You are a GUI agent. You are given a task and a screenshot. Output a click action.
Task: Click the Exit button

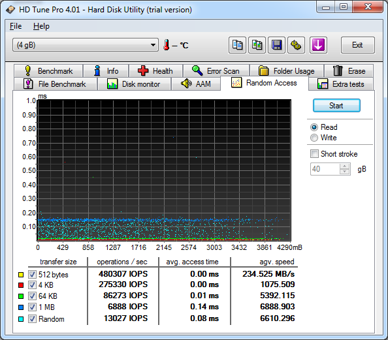click(357, 45)
